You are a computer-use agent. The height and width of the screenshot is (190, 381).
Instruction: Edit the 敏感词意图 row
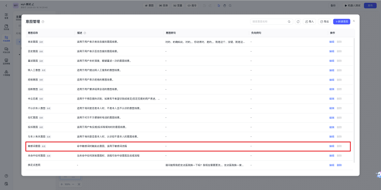coord(331,146)
